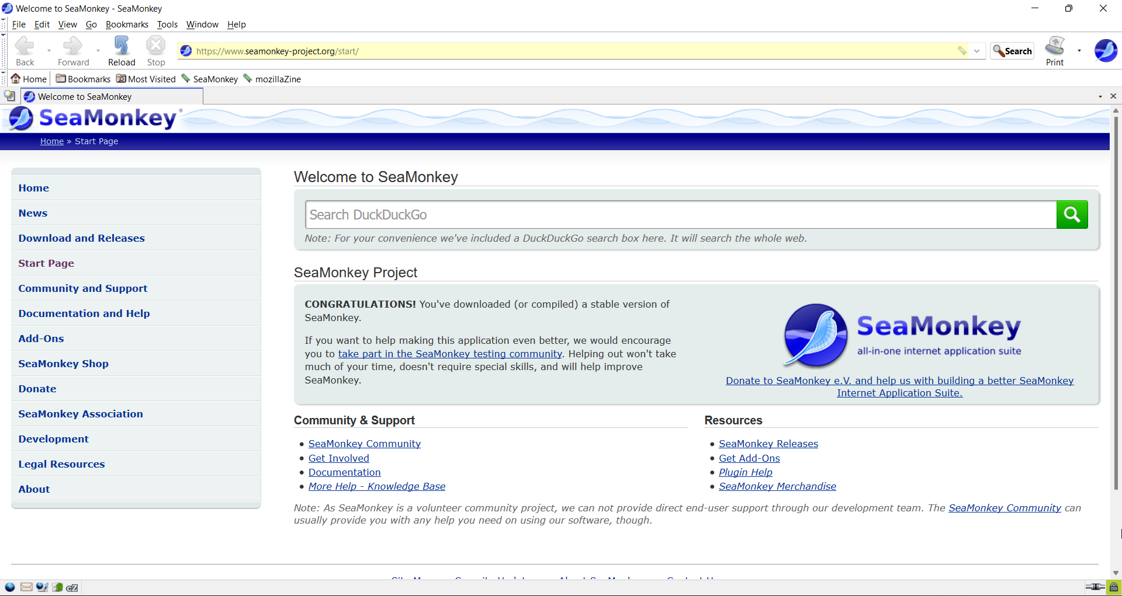This screenshot has width=1122, height=596.
Task: Open Composer from the status bar
Action: pyautogui.click(x=41, y=587)
